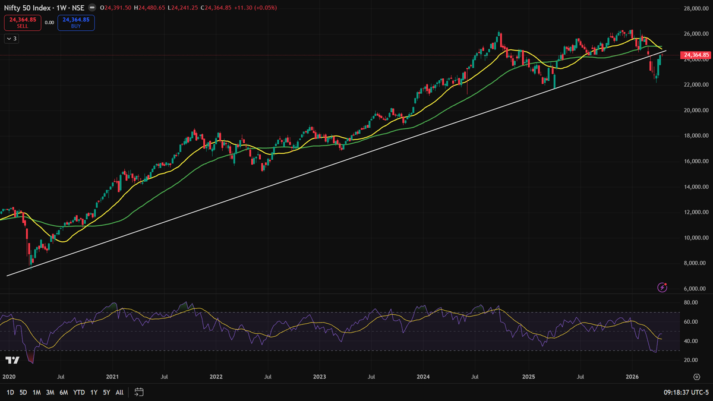Select the 1D date range
Image resolution: width=713 pixels, height=401 pixels.
(x=10, y=392)
